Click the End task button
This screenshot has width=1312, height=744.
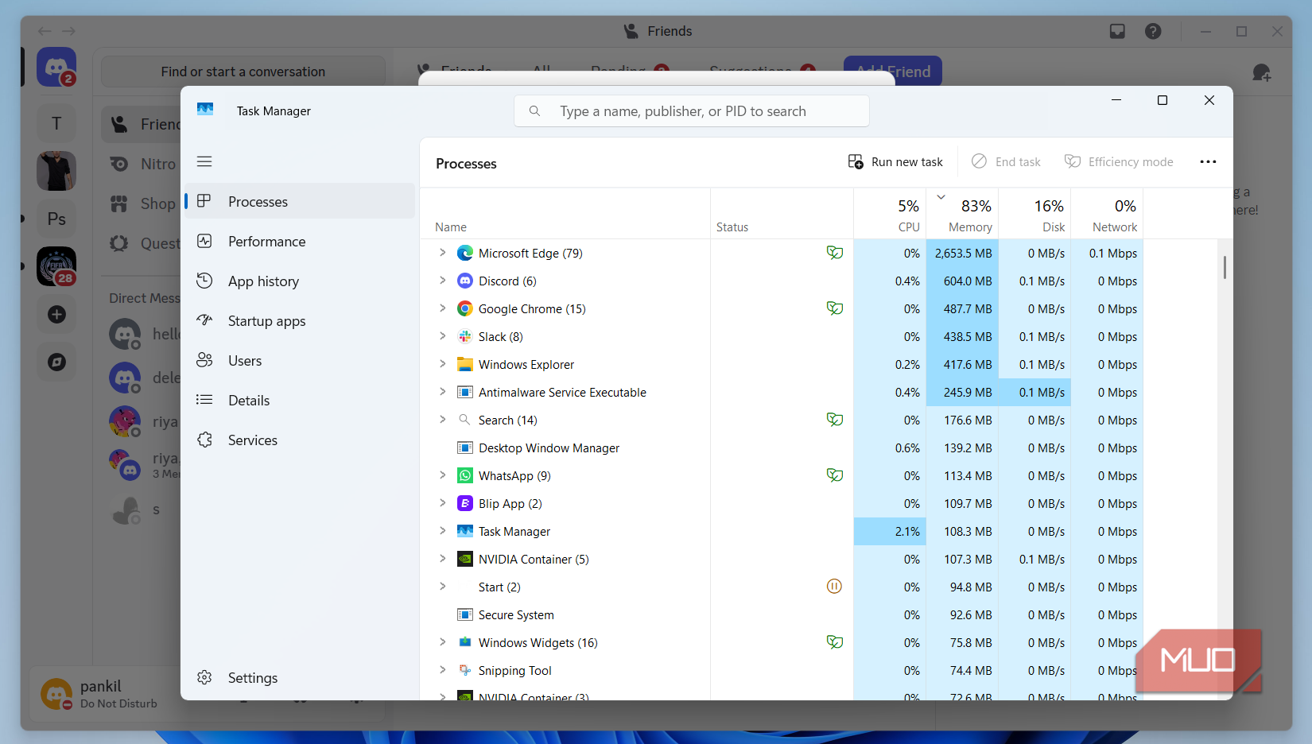click(x=1006, y=161)
